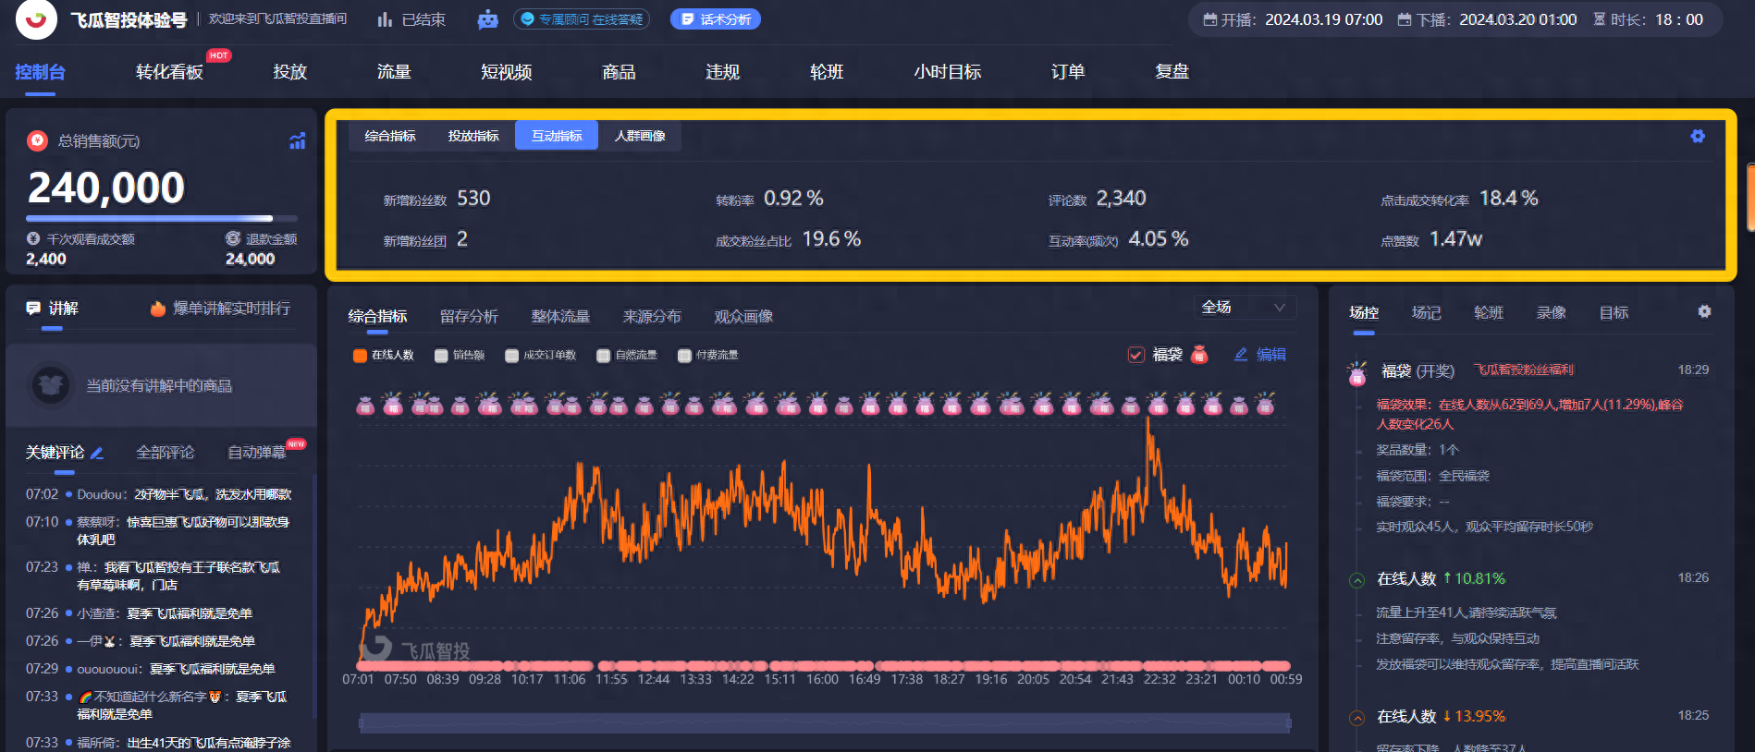Open the 复盘 tab
The width and height of the screenshot is (1755, 752).
tap(1172, 72)
